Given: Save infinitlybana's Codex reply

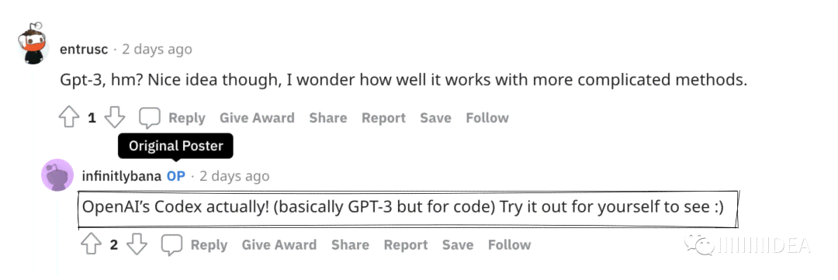Looking at the screenshot, I should click(458, 245).
